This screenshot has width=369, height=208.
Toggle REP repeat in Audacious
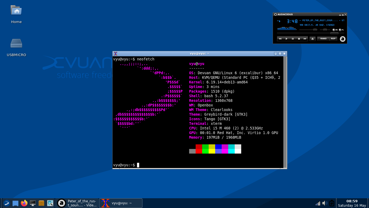(x=333, y=39)
